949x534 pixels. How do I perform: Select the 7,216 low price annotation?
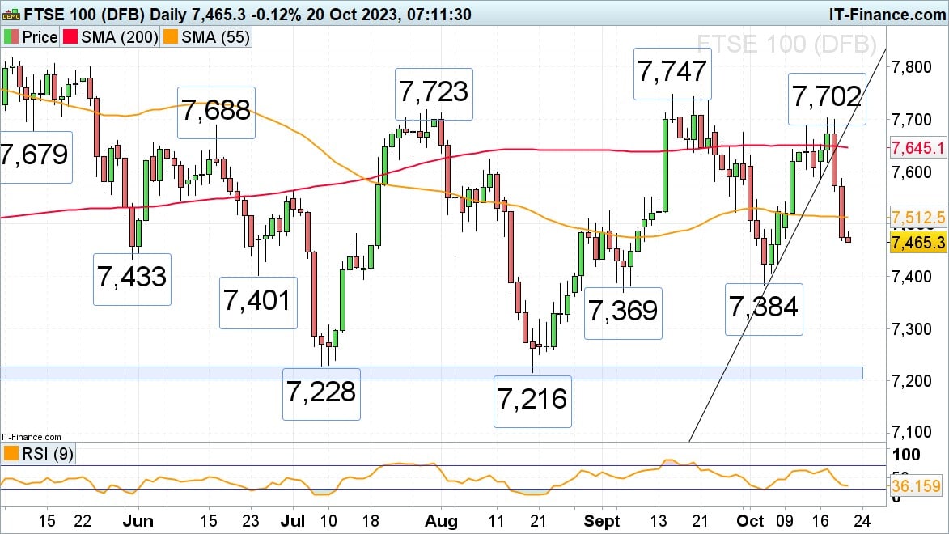(x=532, y=400)
